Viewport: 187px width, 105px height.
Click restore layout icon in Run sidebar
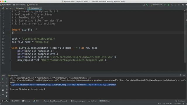[x=3, y=90]
